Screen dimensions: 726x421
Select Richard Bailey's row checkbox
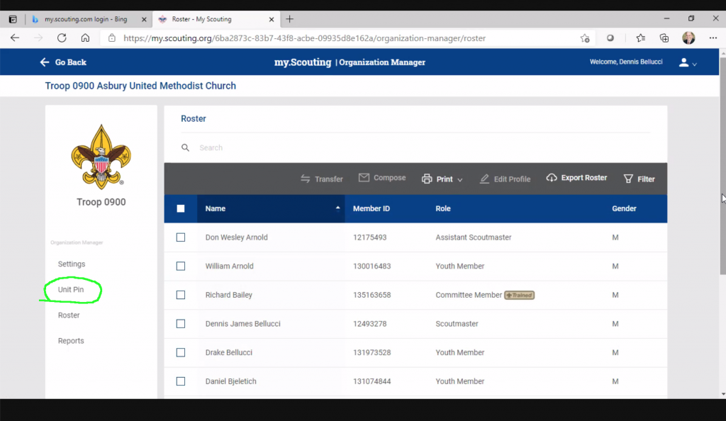pyautogui.click(x=181, y=295)
